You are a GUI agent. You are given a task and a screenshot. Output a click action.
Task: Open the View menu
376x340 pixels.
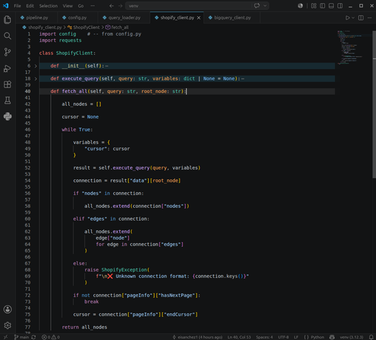pos(68,6)
